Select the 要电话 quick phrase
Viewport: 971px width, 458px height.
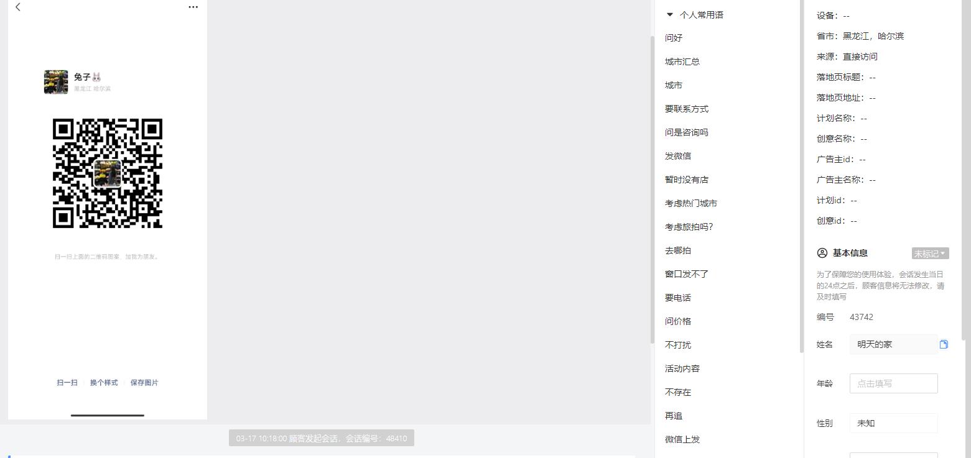click(678, 298)
